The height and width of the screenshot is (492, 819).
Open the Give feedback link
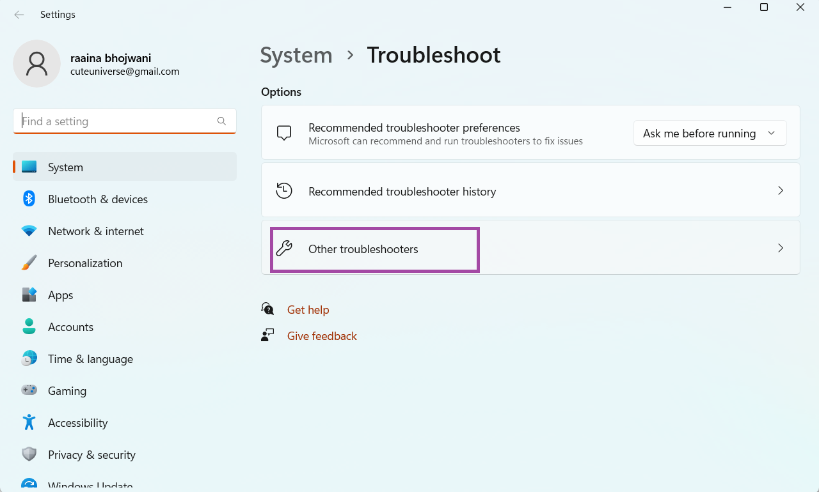tap(322, 336)
